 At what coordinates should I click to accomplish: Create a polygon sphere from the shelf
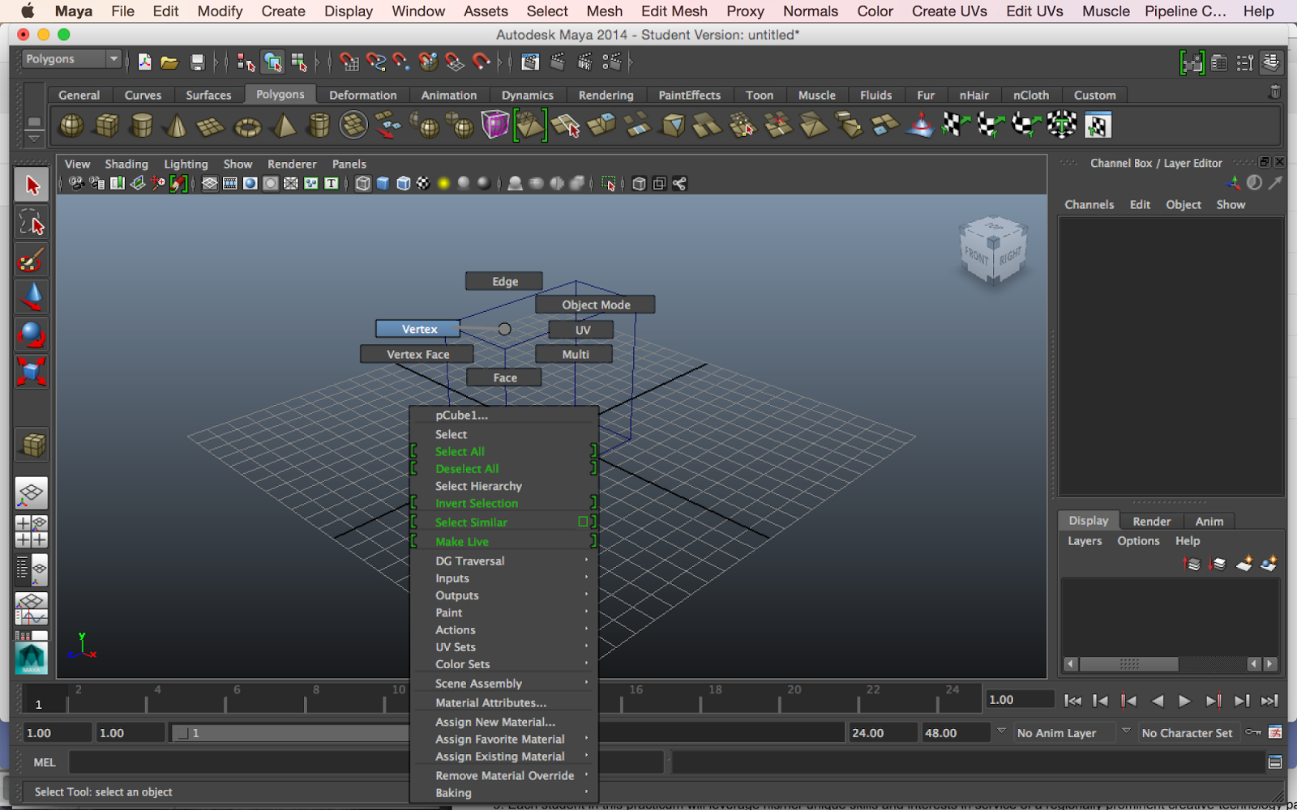71,126
